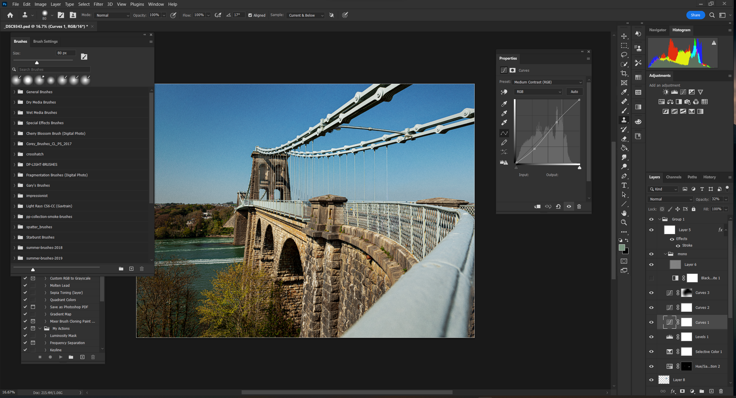Clip adjustment to layer in Properties
Viewport: 736px width, 398px height.
pyautogui.click(x=537, y=206)
